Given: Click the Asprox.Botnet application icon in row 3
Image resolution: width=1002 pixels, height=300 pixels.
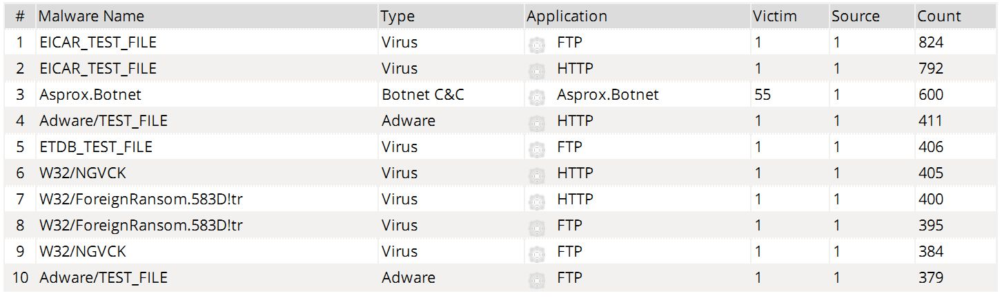Looking at the screenshot, I should click(536, 96).
